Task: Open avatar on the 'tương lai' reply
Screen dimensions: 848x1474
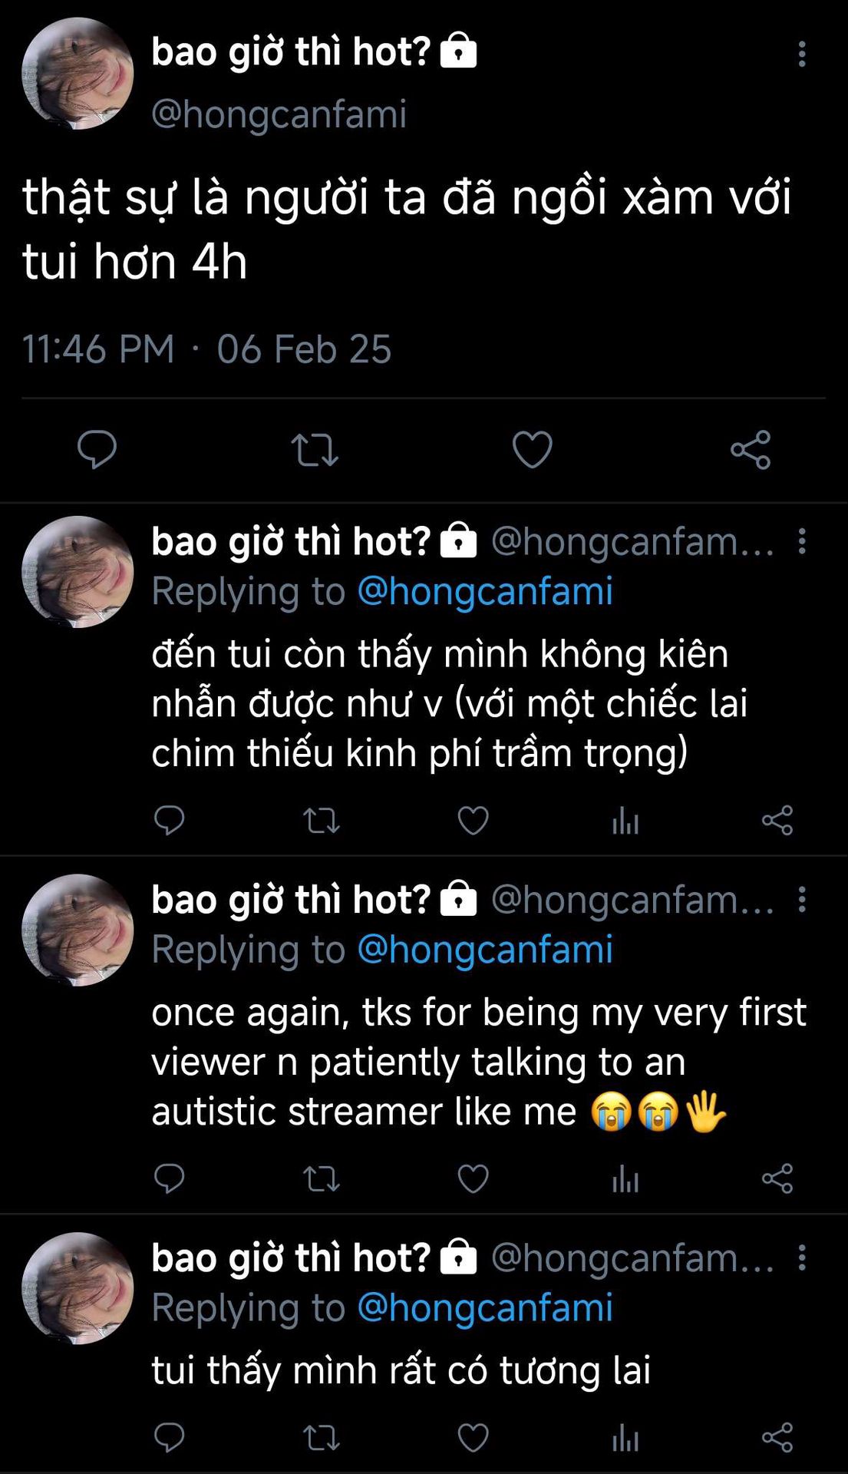Action: [x=78, y=1288]
